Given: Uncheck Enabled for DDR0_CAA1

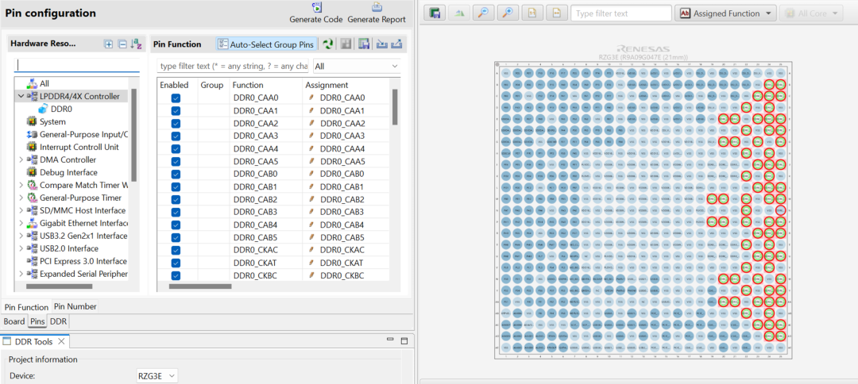Looking at the screenshot, I should pyautogui.click(x=176, y=110).
